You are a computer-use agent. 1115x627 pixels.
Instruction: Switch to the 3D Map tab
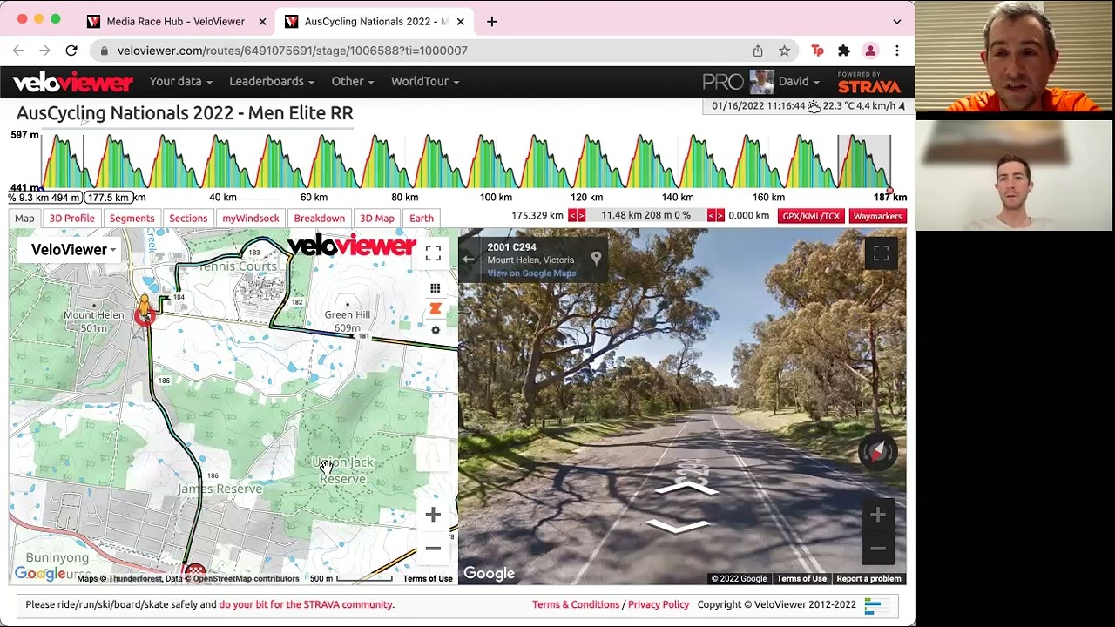(x=377, y=219)
